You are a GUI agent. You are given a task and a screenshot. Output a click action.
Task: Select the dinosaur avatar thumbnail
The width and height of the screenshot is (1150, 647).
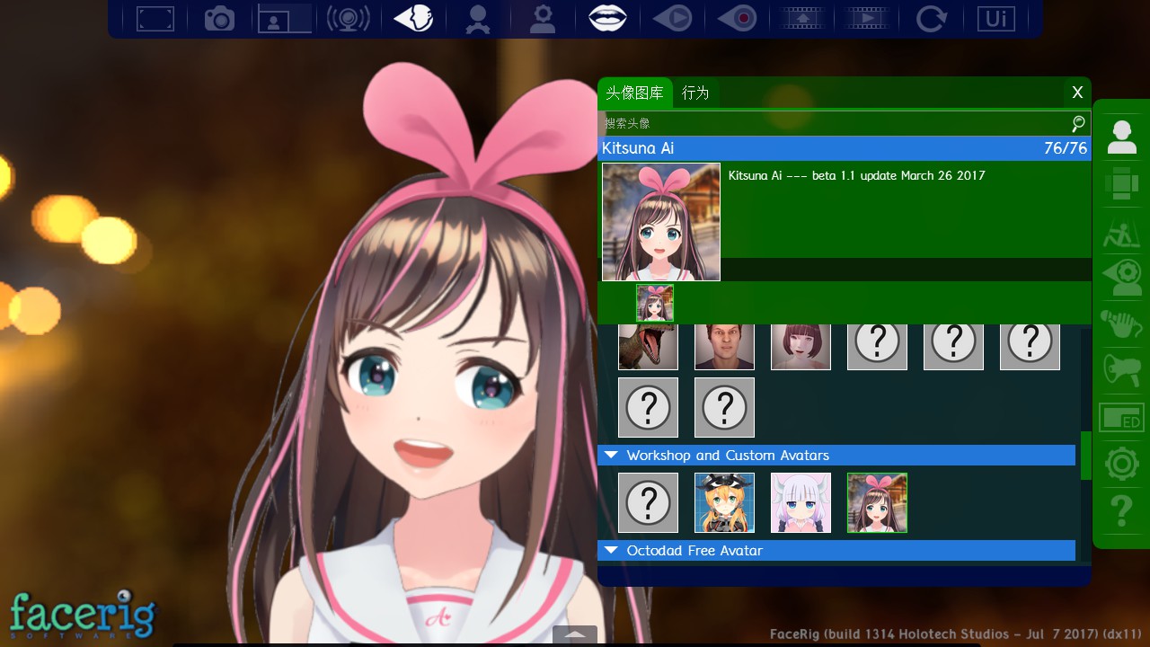[648, 347]
